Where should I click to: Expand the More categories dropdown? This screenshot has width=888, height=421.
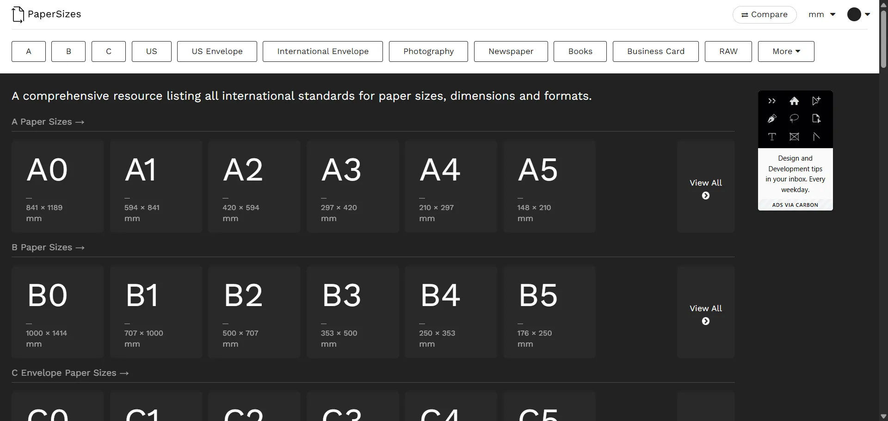(786, 51)
